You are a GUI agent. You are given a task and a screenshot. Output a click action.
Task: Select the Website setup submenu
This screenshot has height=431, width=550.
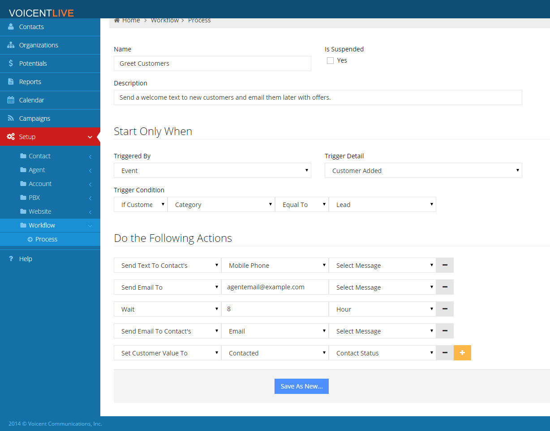50,211
